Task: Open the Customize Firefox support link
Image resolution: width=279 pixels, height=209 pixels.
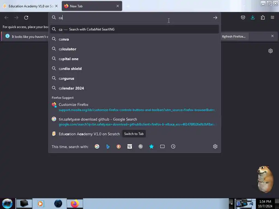Action: [x=135, y=107]
